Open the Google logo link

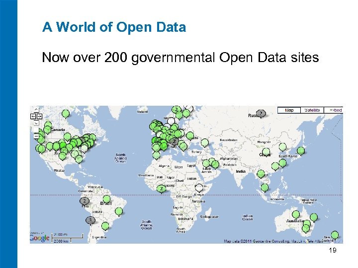(x=39, y=238)
